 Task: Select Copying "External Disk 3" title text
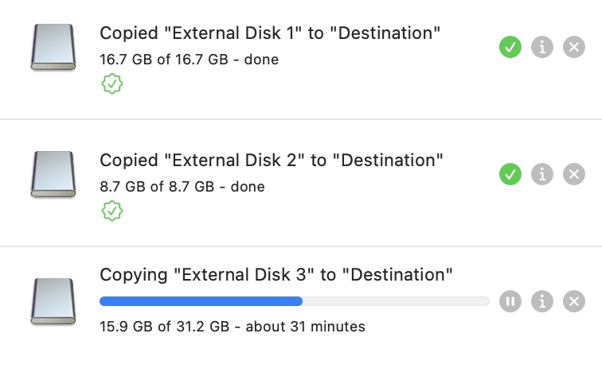[276, 275]
